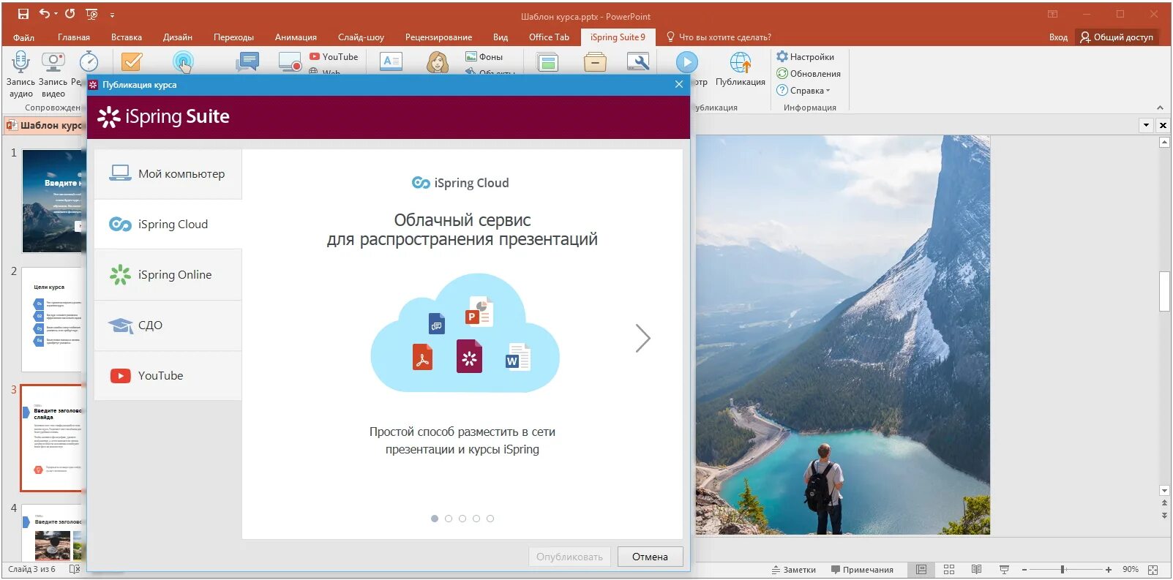Switch to the Главная ribbon tab

74,37
